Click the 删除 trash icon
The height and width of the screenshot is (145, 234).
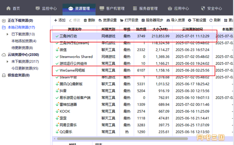tap(85, 20)
